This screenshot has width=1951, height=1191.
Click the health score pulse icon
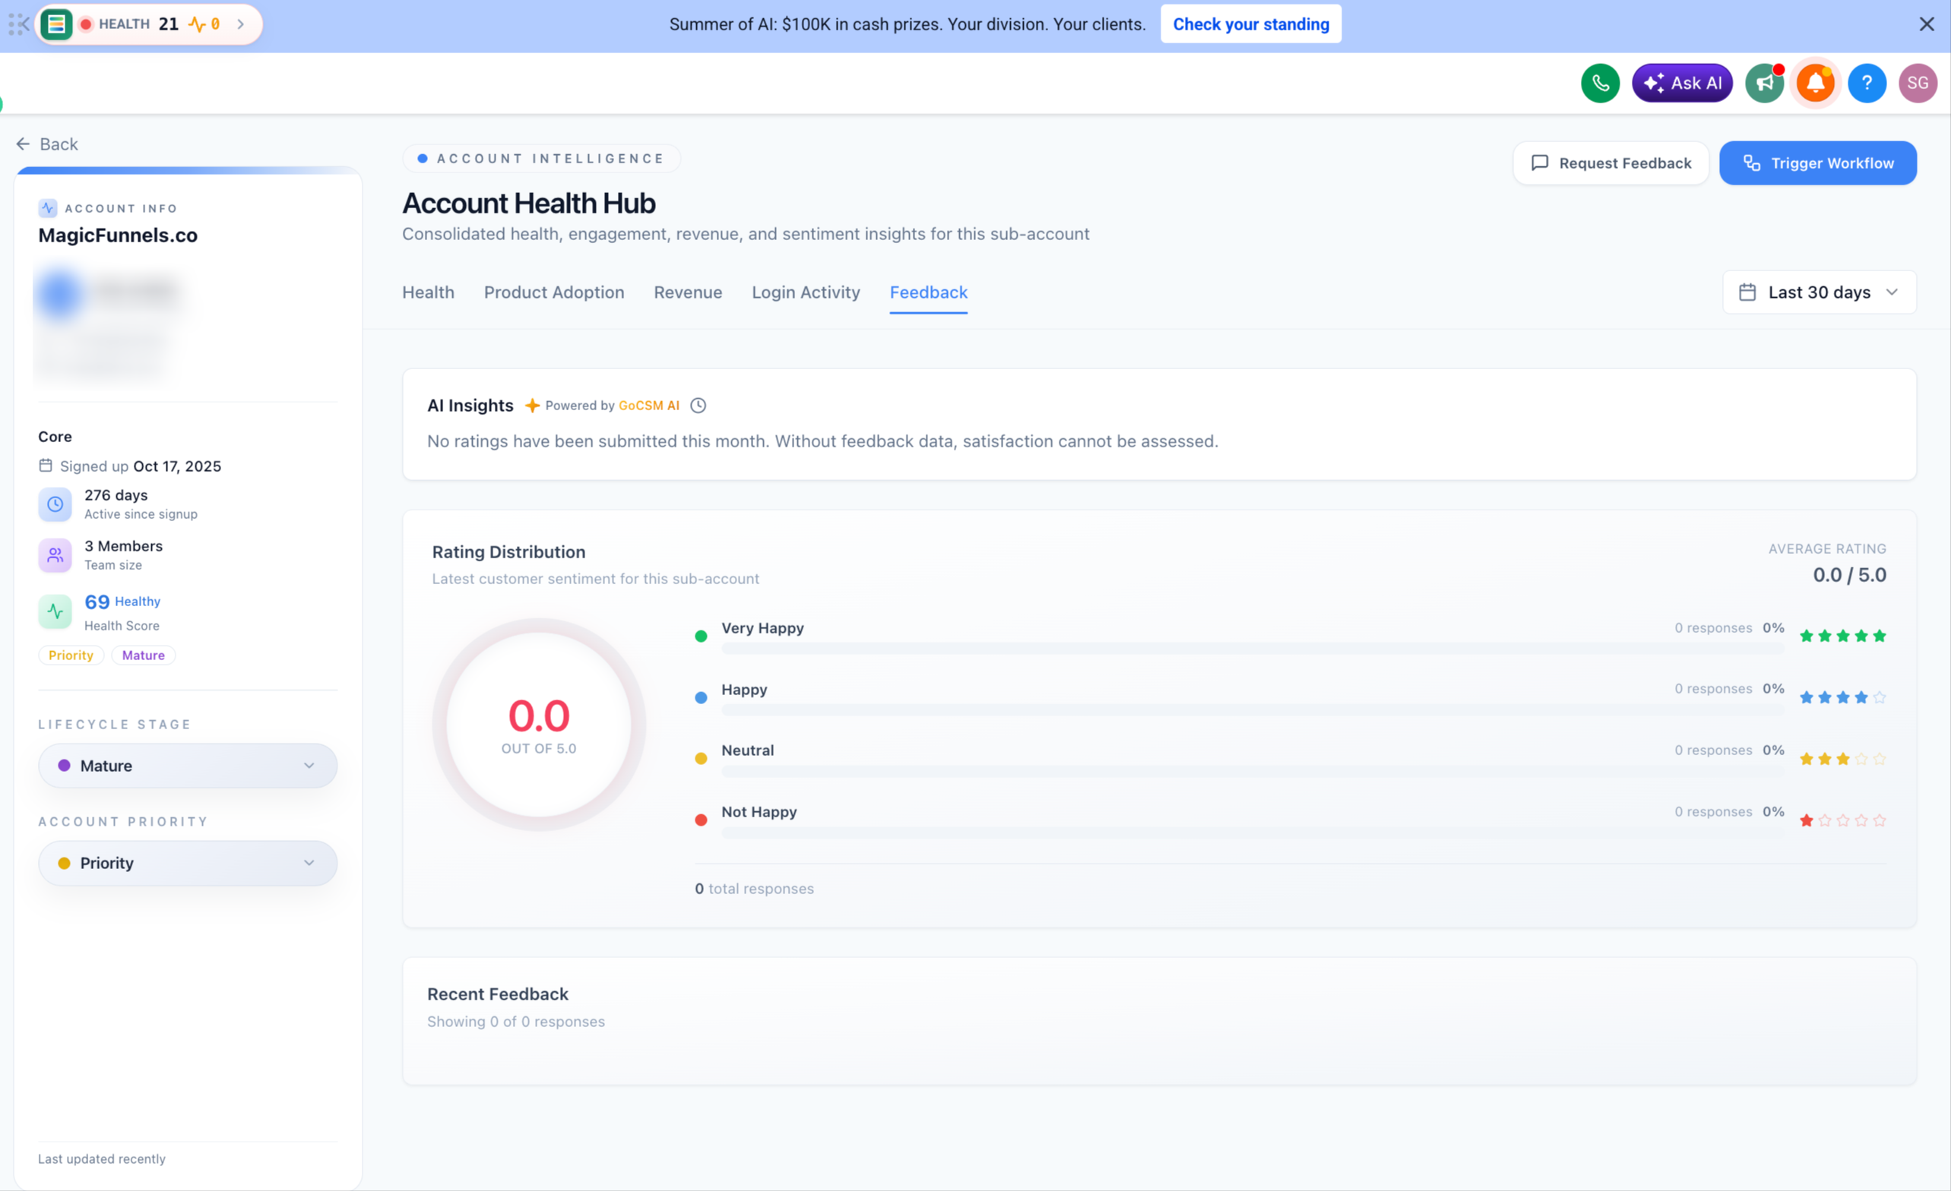point(55,611)
